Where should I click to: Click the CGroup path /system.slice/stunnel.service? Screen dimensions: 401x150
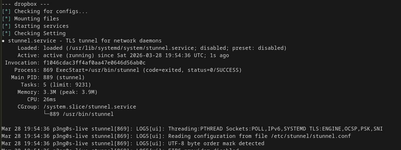coord(89,107)
